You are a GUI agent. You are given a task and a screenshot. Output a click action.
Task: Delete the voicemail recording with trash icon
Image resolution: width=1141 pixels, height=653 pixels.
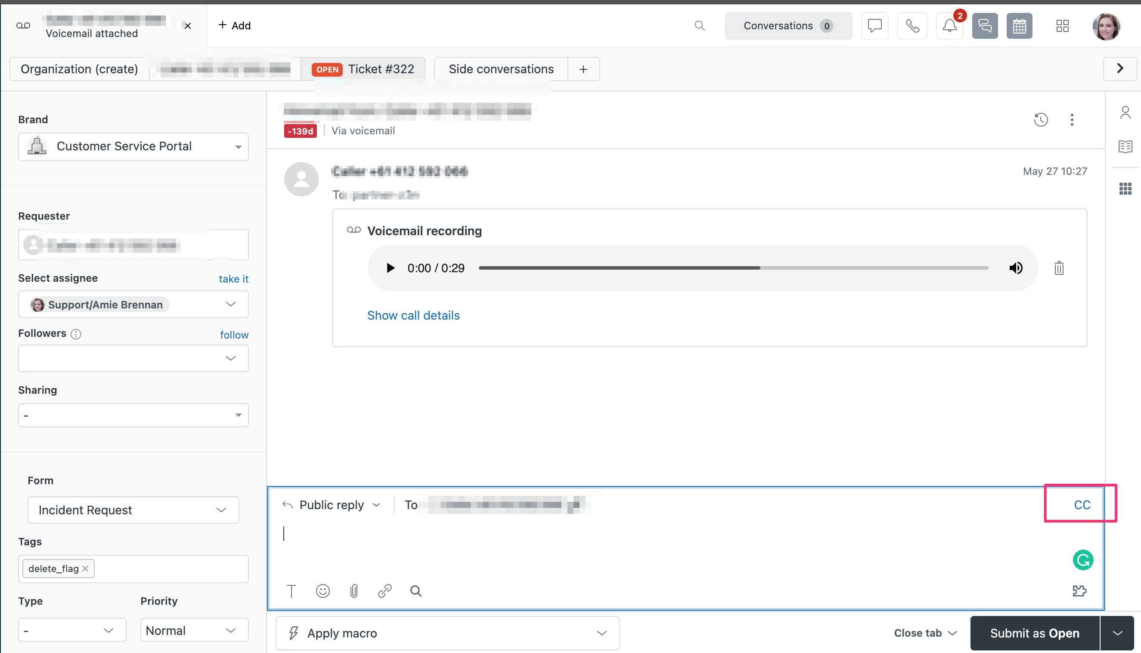[x=1058, y=268]
